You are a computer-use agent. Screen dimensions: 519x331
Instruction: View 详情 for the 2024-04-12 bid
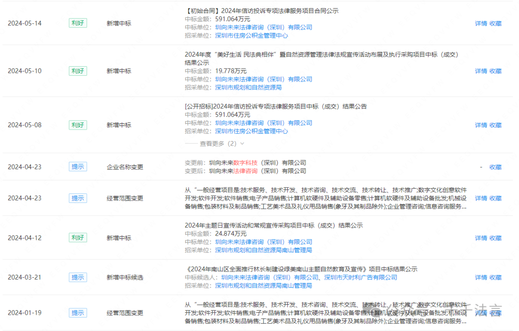(481, 238)
